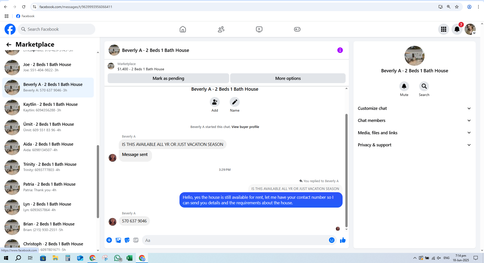This screenshot has height=263, width=484.
Task: Expand Media, files and links section
Action: click(414, 133)
